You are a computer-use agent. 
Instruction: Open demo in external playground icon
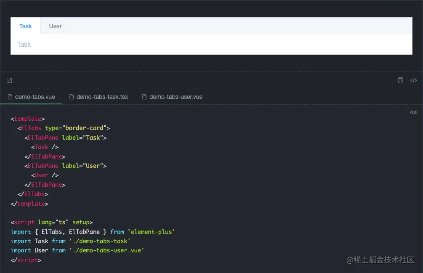point(9,80)
